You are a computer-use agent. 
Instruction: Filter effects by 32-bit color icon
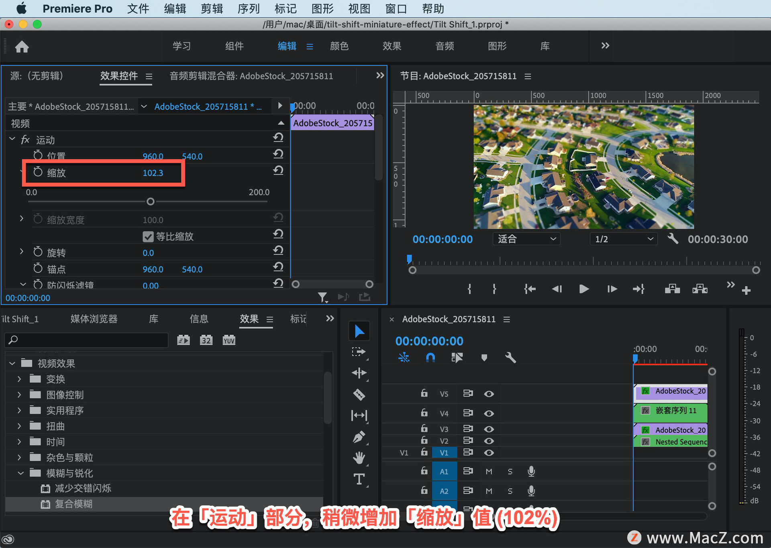click(206, 340)
